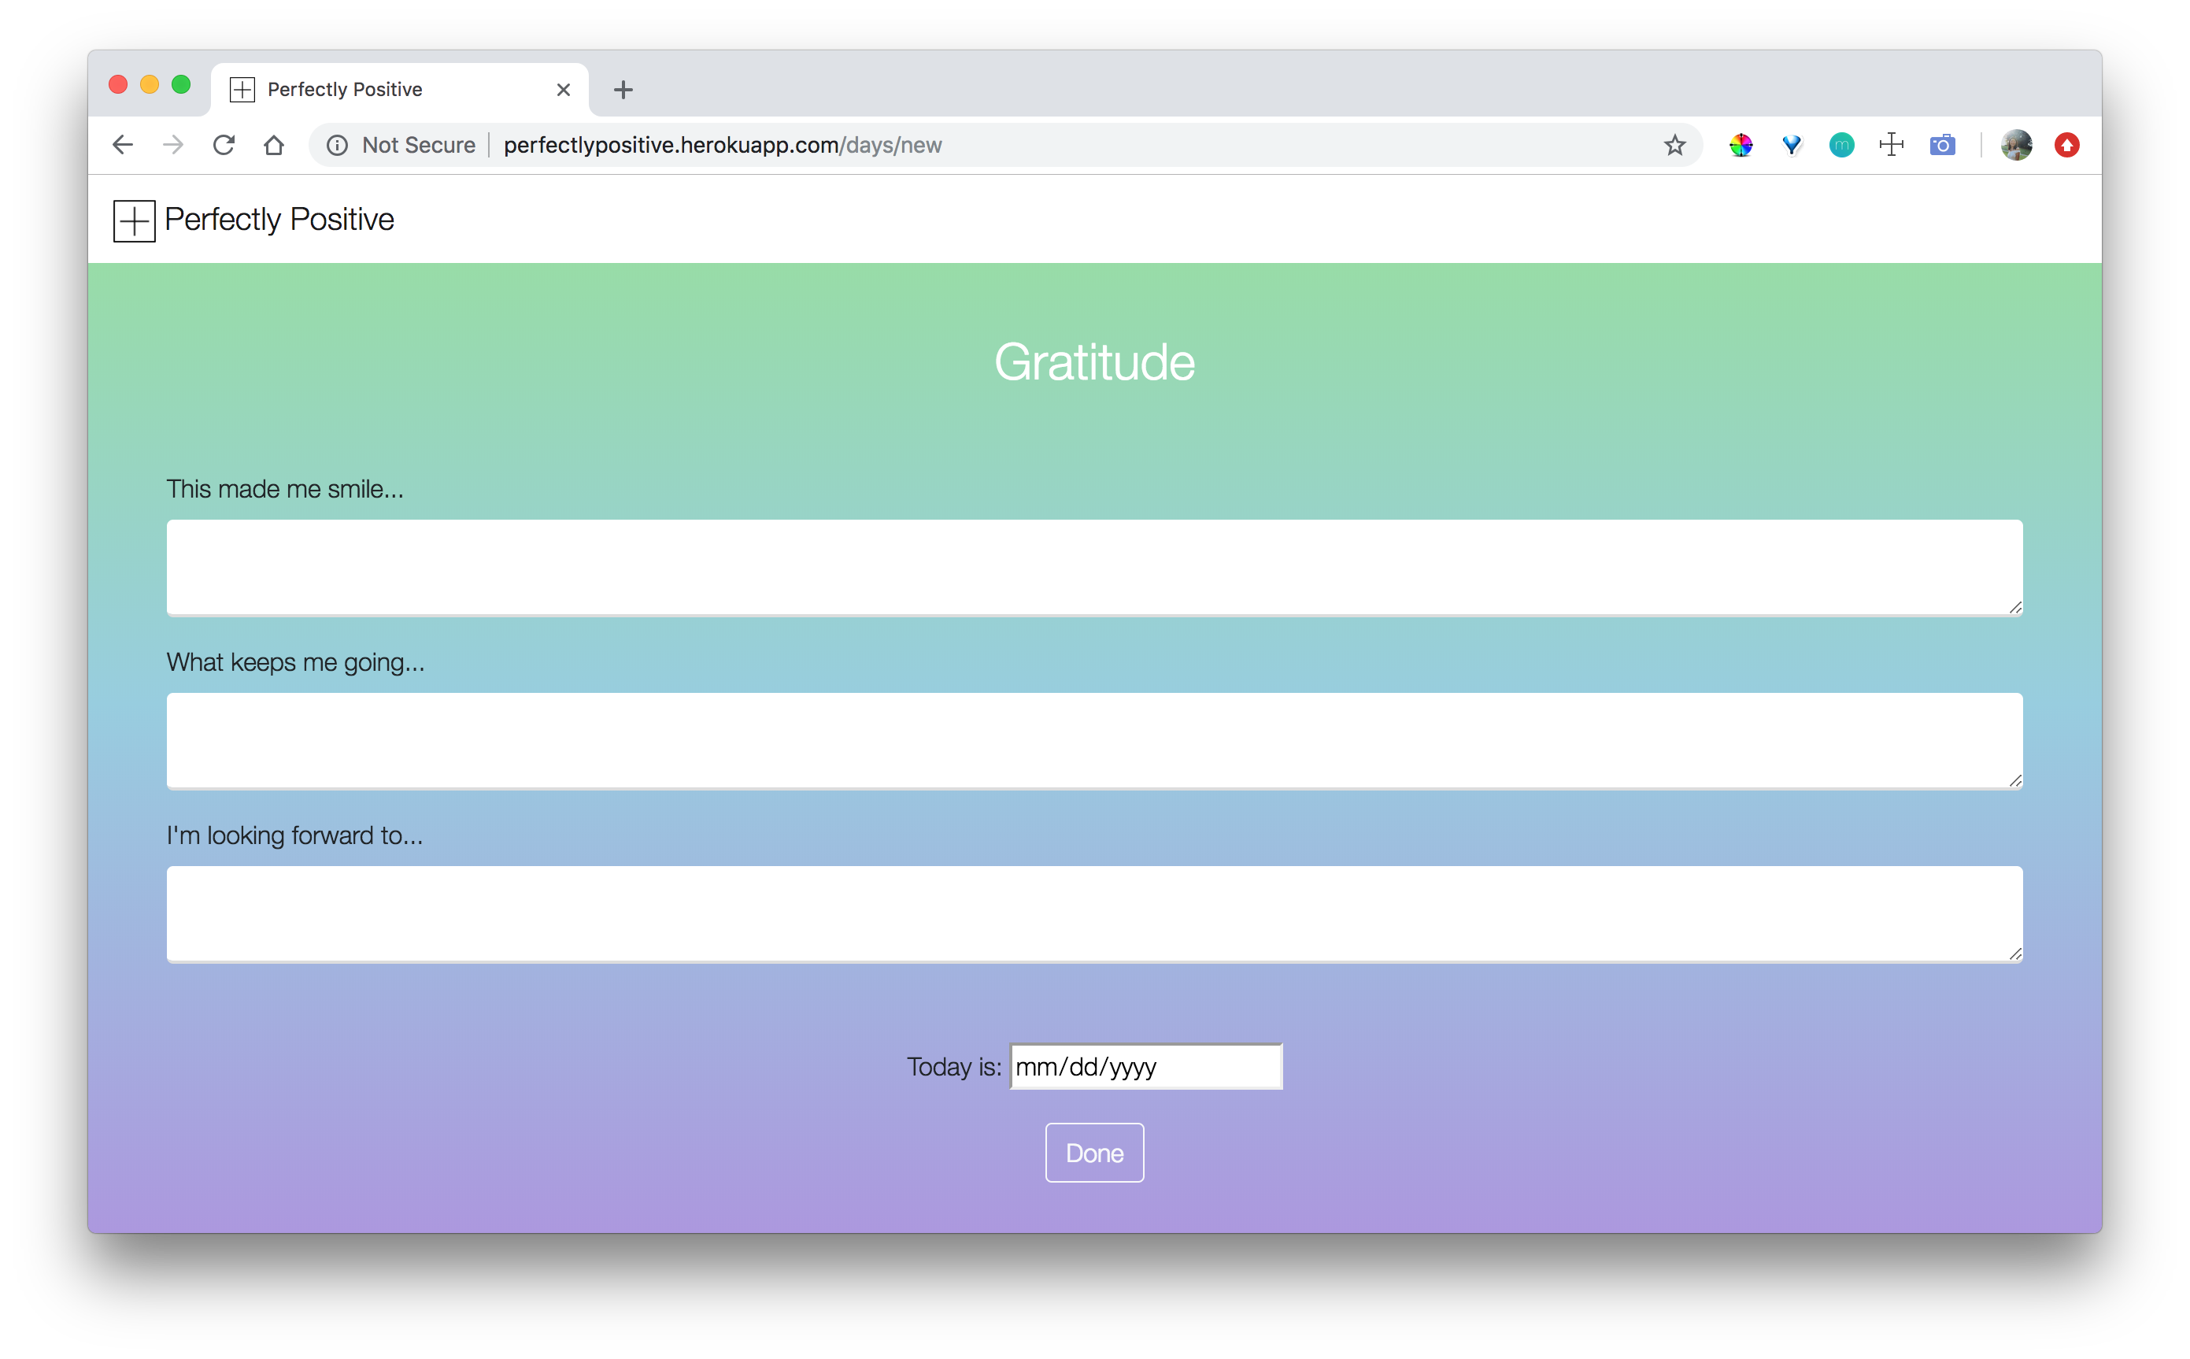Click the teal circular m extension
2190x1359 pixels.
[1841, 145]
